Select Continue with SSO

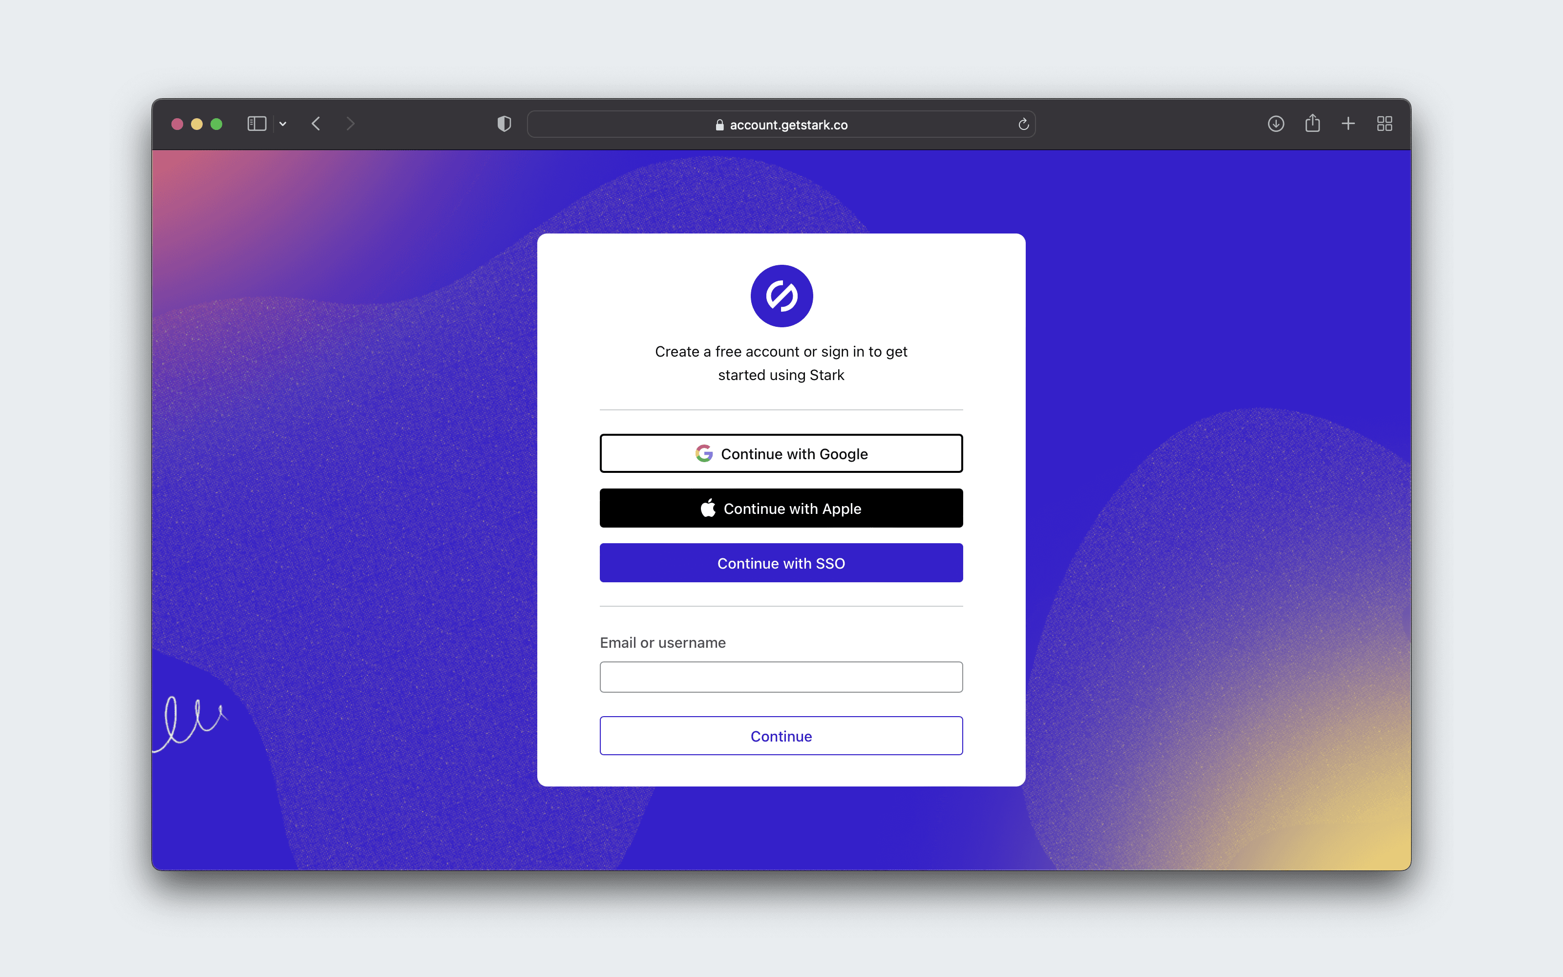coord(782,563)
